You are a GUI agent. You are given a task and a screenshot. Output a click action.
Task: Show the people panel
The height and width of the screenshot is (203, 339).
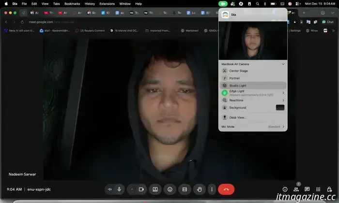(x=296, y=189)
